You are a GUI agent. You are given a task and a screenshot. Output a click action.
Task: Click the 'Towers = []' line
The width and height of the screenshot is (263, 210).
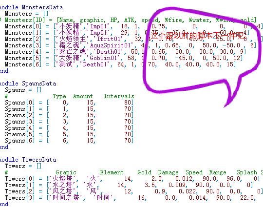tap(23, 166)
